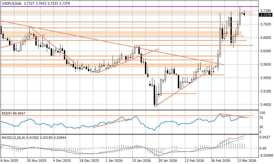
Task: Click the 12 Mar 2026 date label
Action: coord(246,161)
